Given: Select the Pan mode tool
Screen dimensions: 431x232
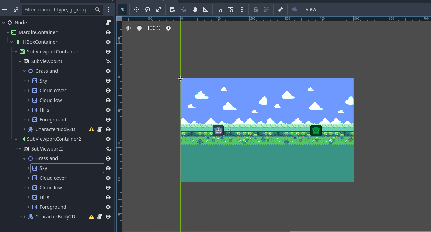Looking at the screenshot, I should click(194, 9).
